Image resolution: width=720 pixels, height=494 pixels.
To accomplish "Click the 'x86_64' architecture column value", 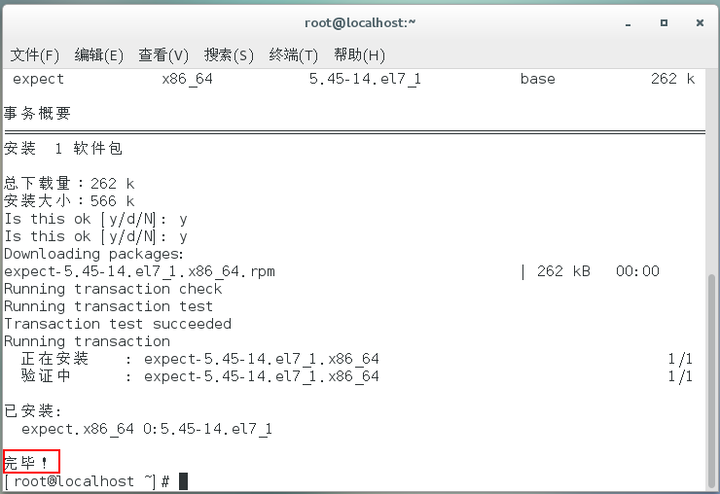I will 188,79.
